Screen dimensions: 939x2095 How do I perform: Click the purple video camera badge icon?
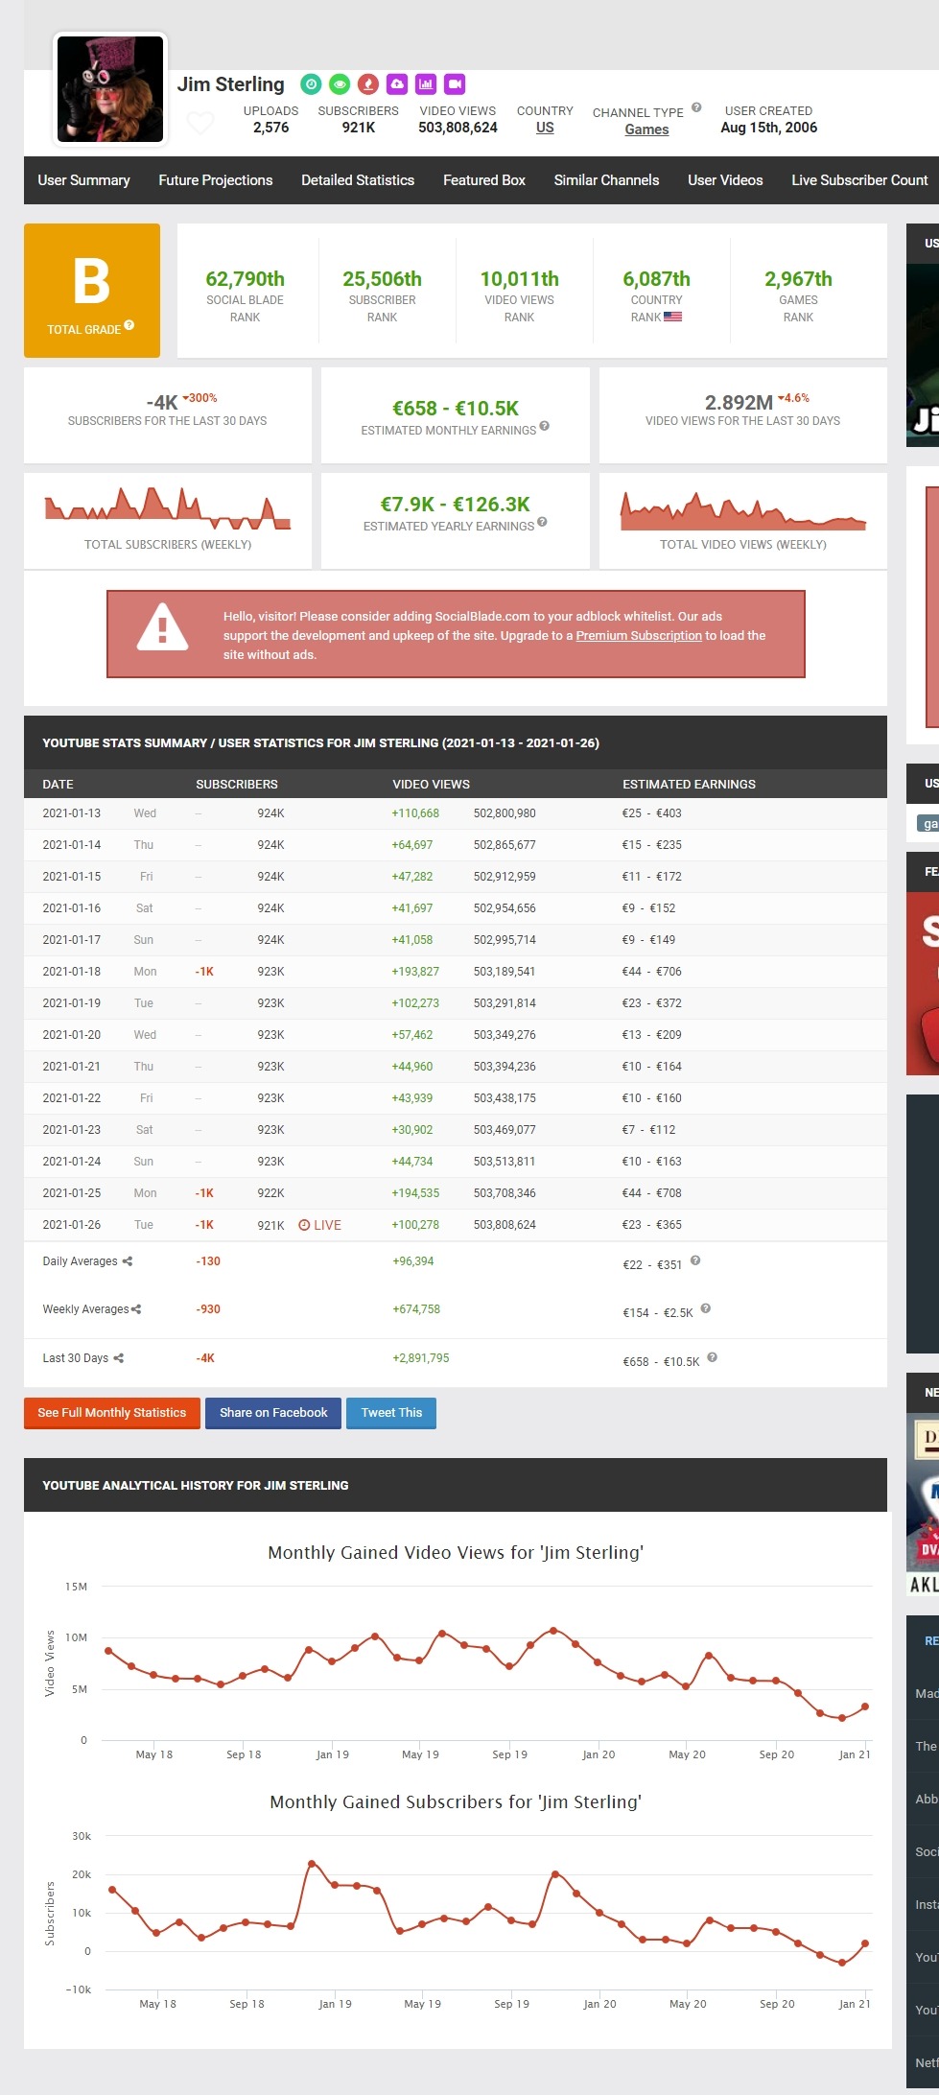tap(455, 84)
